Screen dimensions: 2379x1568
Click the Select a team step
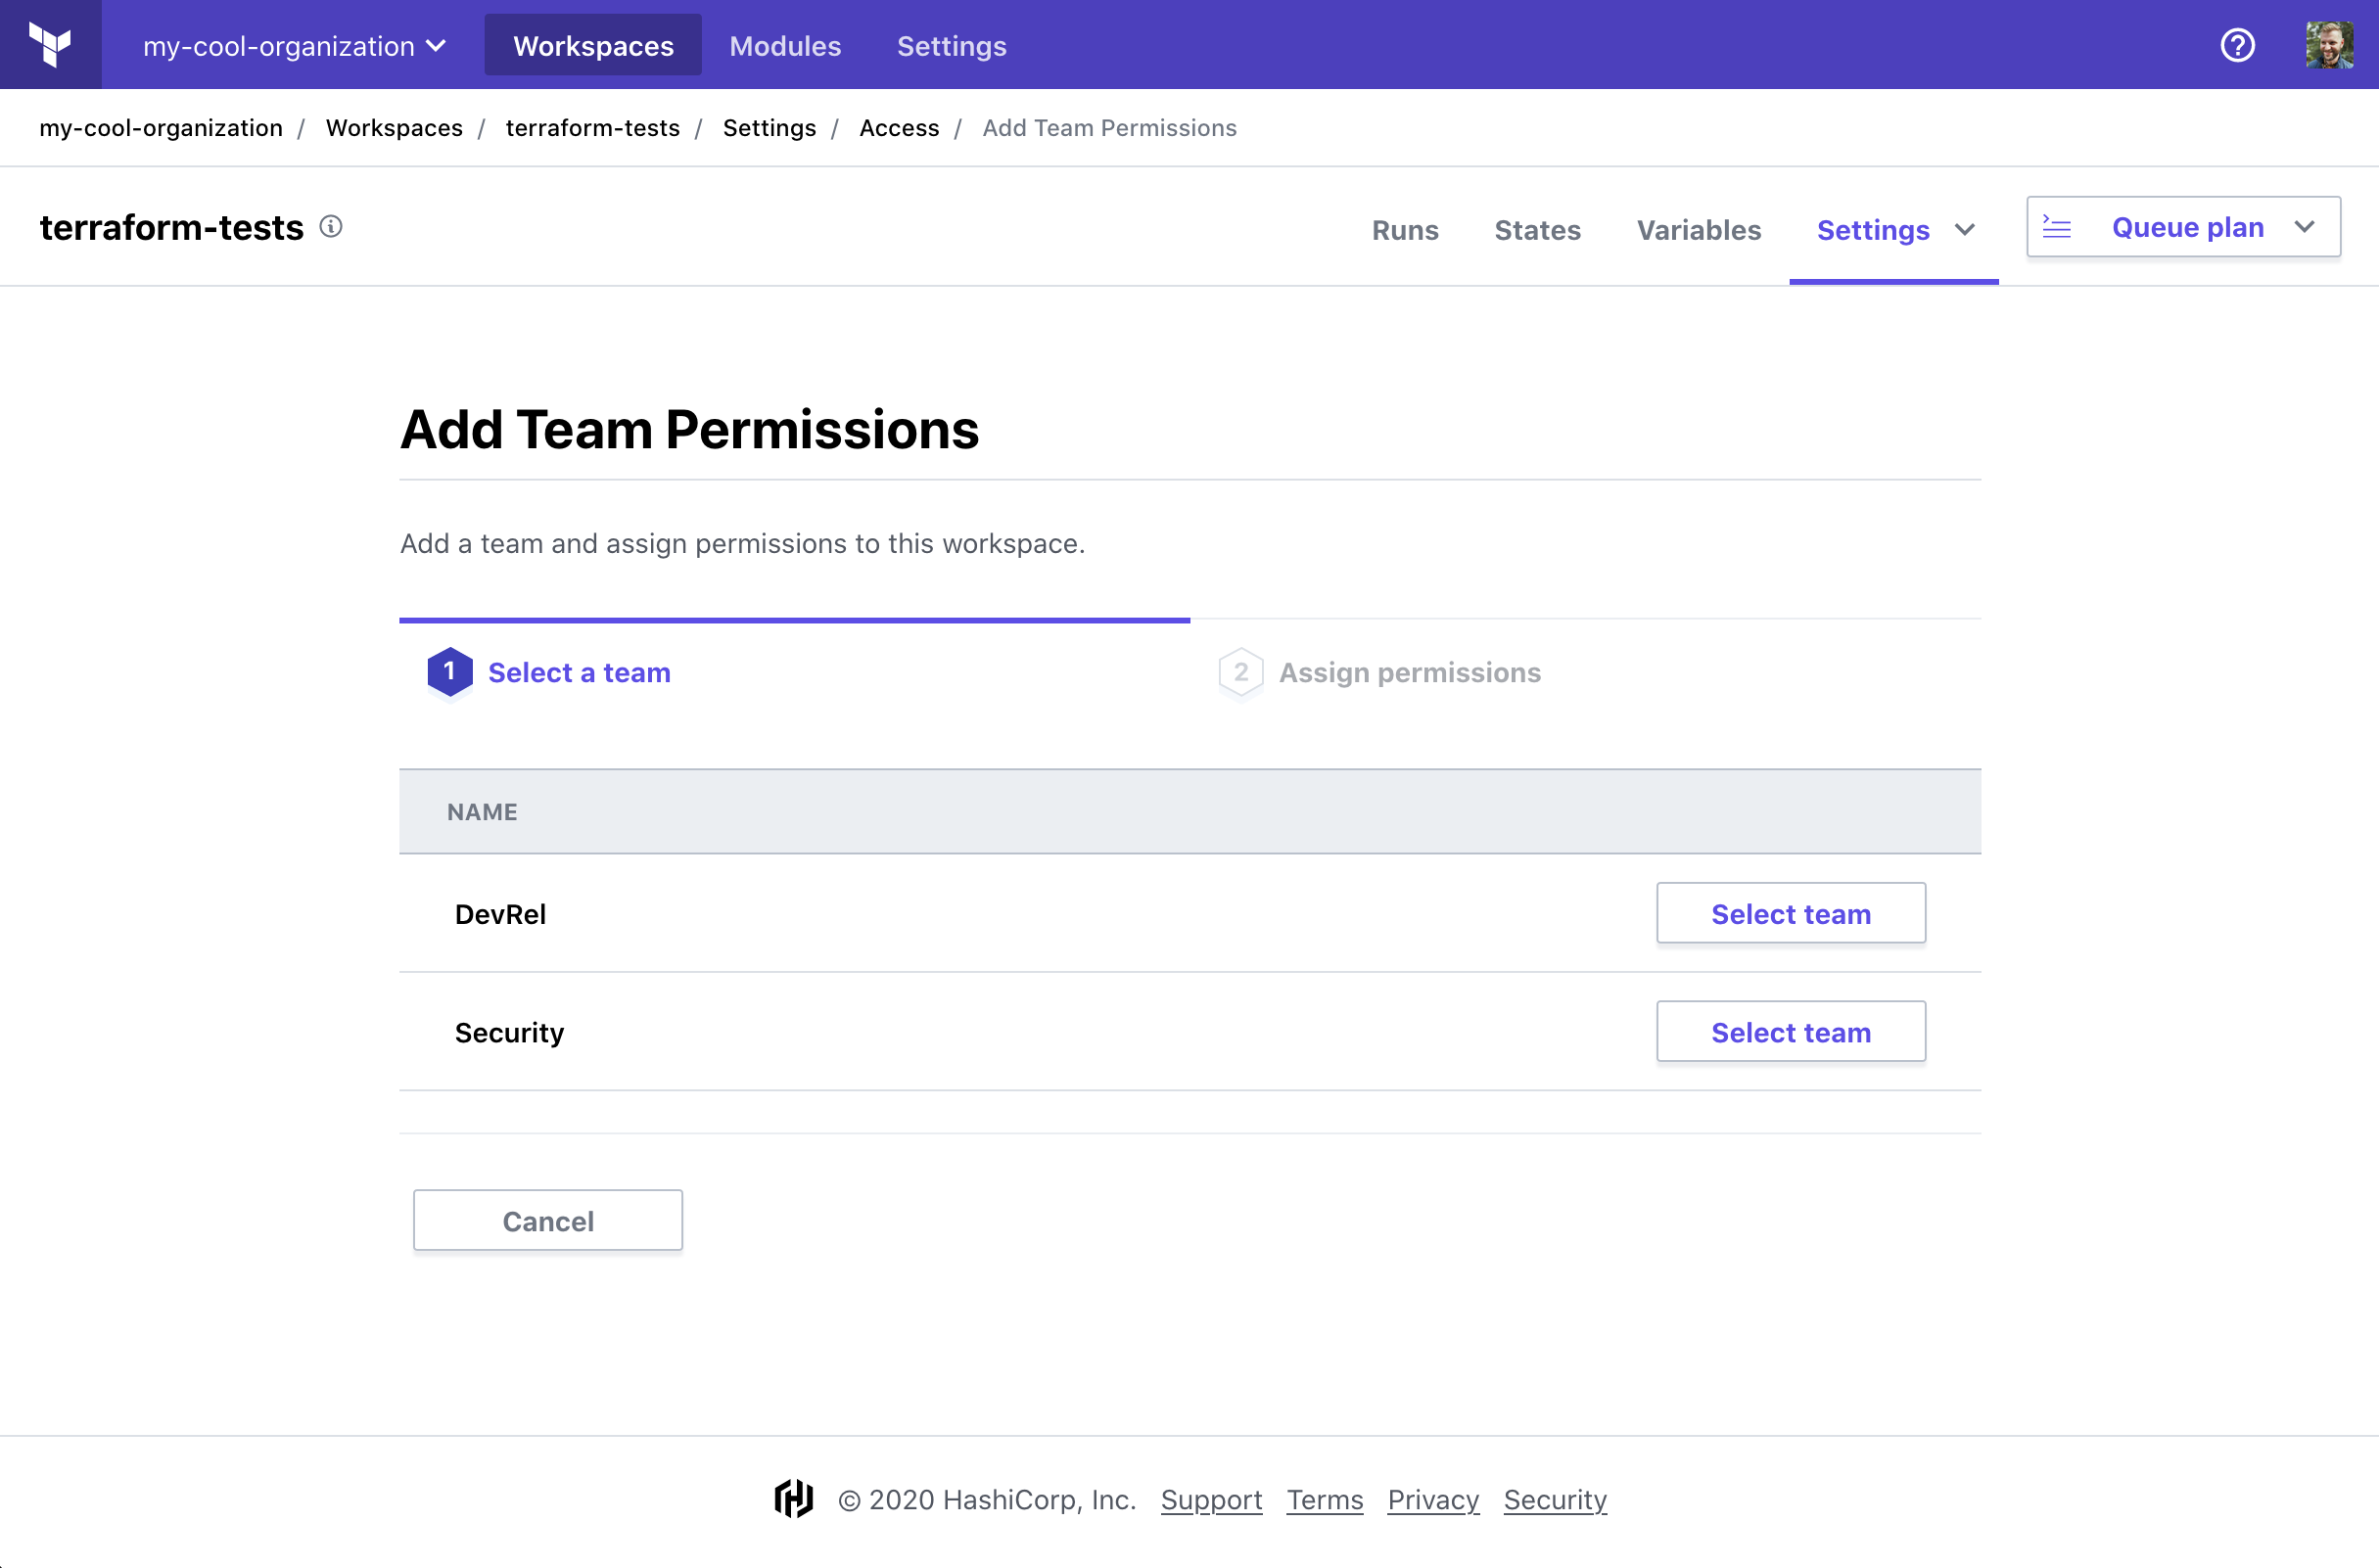[579, 672]
